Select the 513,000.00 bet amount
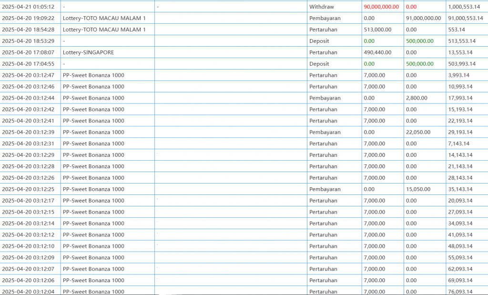Viewport: 488px width, 295px height. click(377, 30)
